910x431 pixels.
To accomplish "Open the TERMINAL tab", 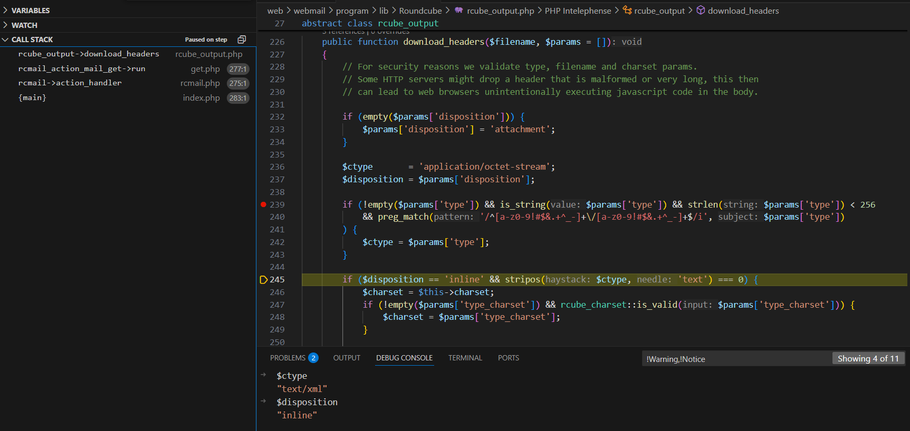I will pyautogui.click(x=465, y=358).
